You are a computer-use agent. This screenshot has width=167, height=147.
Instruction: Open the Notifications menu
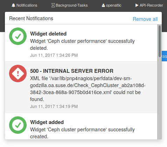coord(25,5)
